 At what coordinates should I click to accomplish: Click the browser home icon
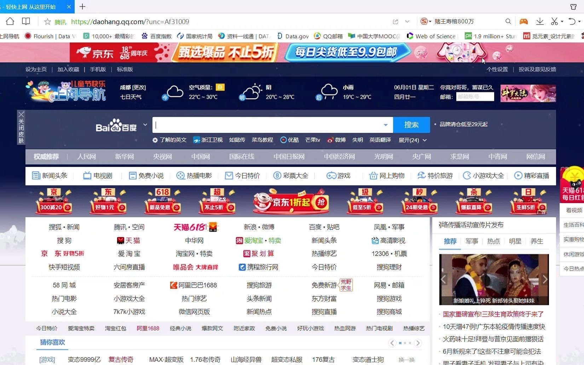click(10, 22)
